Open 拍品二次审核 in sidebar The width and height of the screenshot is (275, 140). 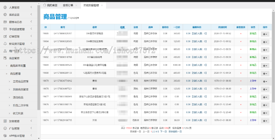[20, 105]
